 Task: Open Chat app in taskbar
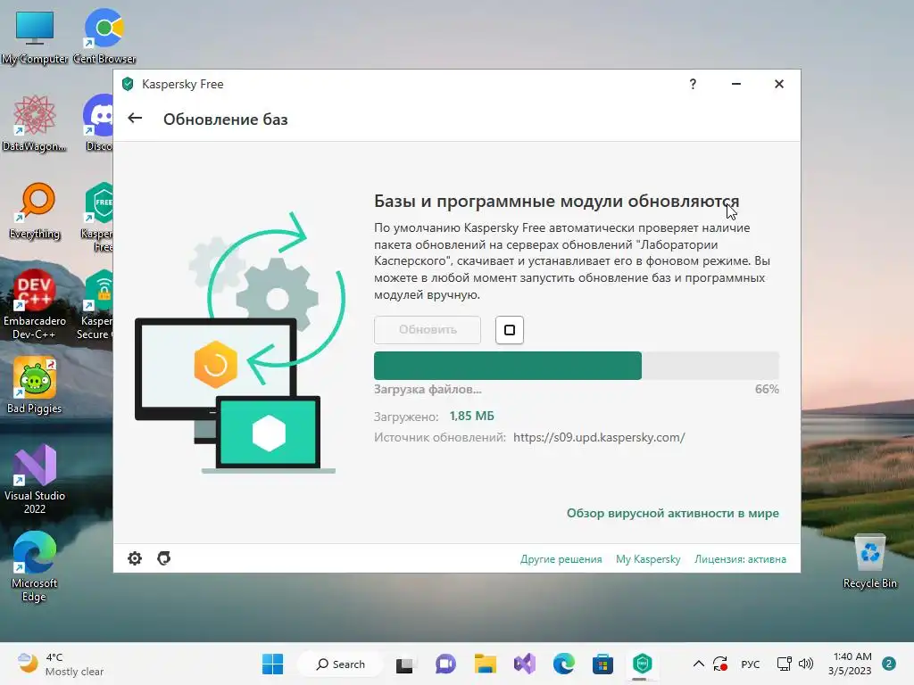pyautogui.click(x=445, y=664)
